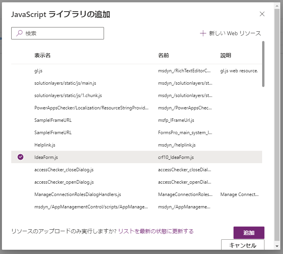Click msdyn_/PowerAppsChec... name cell
Viewport: 283px width, 254px height.
185,108
